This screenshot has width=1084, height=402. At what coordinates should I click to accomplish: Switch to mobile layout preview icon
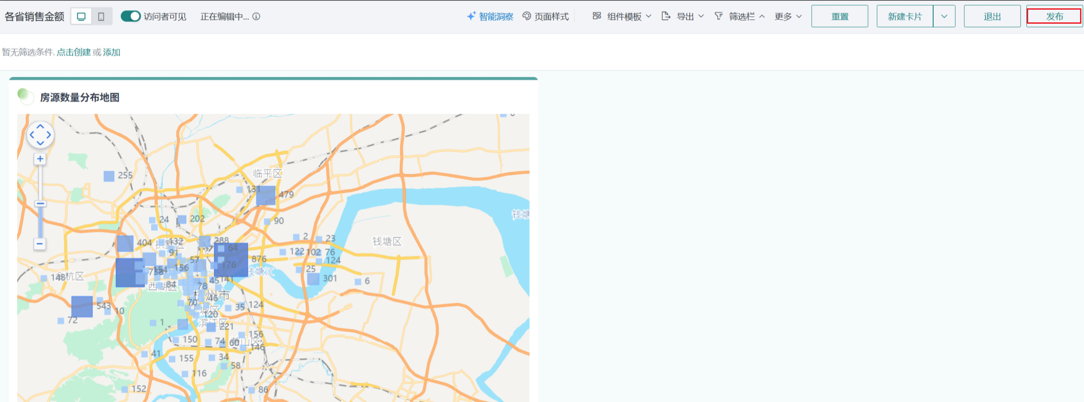point(101,17)
